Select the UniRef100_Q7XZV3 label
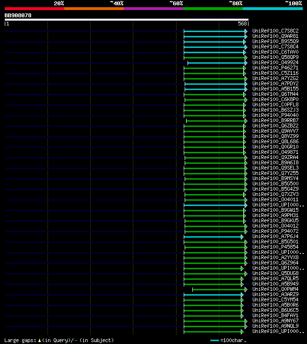Viewport: 307px width, 344px height. 275,194
